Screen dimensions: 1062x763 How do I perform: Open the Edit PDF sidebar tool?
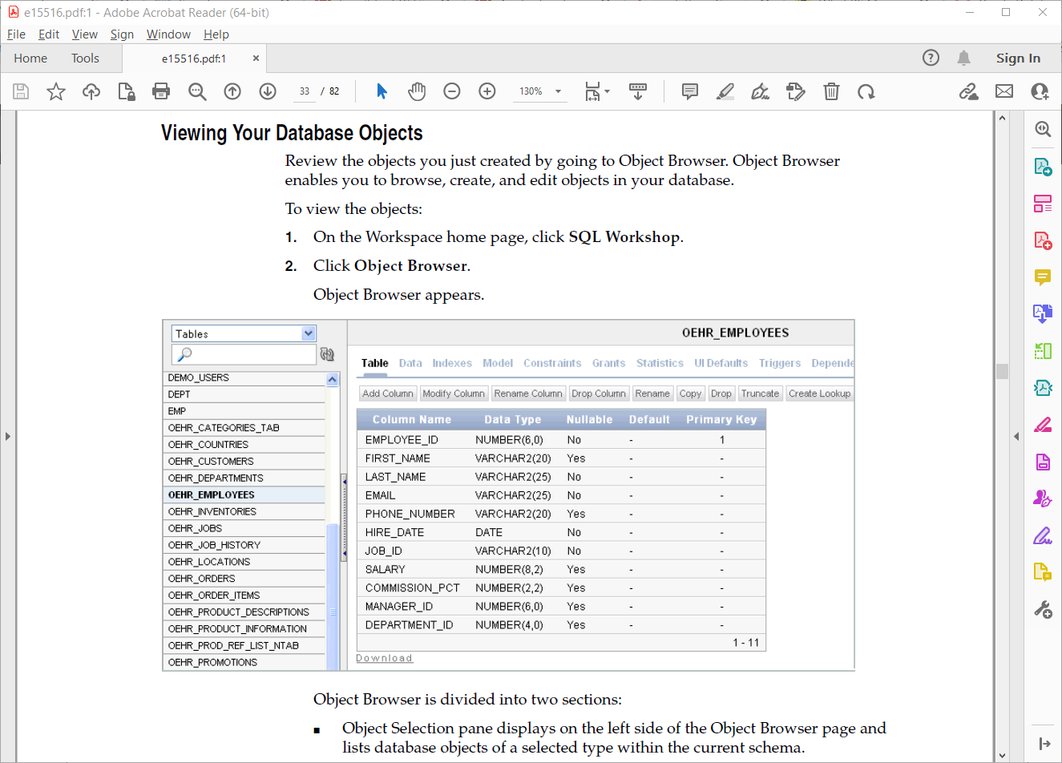(1043, 204)
